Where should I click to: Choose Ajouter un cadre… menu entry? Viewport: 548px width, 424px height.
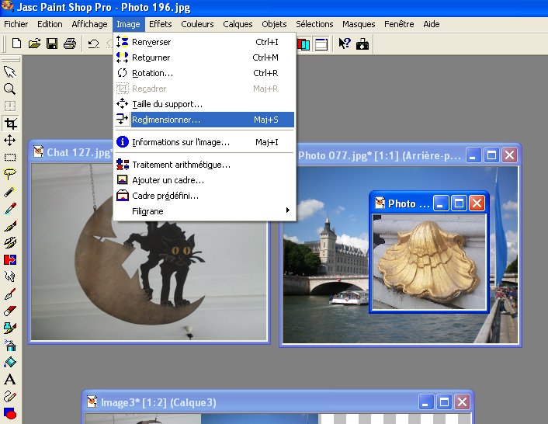205,180
